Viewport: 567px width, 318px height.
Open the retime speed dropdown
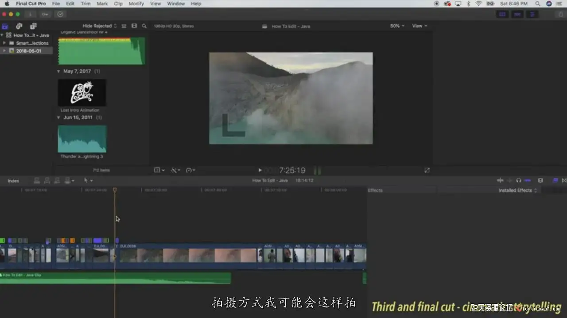click(x=190, y=170)
